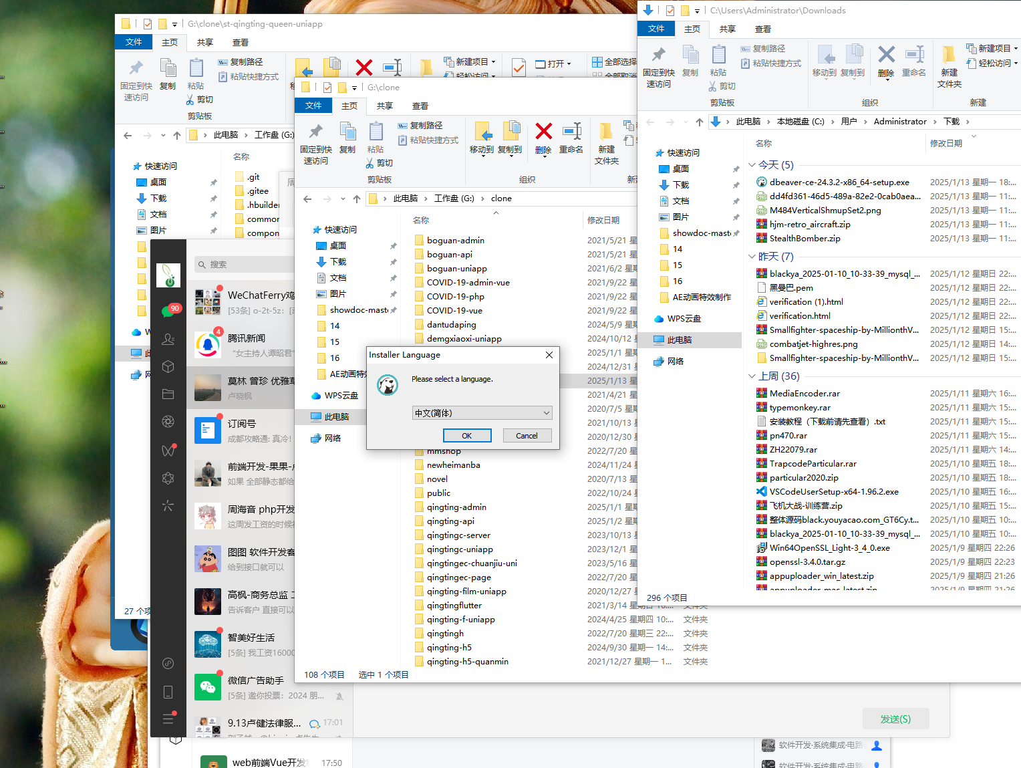Click the Up arrow in the Downloads window navigation bar
This screenshot has height=768, width=1021.
pos(699,122)
